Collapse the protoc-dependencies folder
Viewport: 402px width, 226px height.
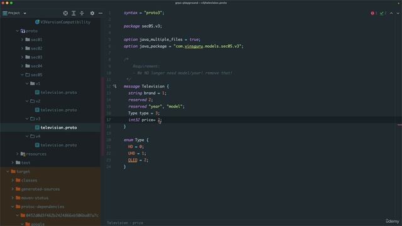[13, 207]
